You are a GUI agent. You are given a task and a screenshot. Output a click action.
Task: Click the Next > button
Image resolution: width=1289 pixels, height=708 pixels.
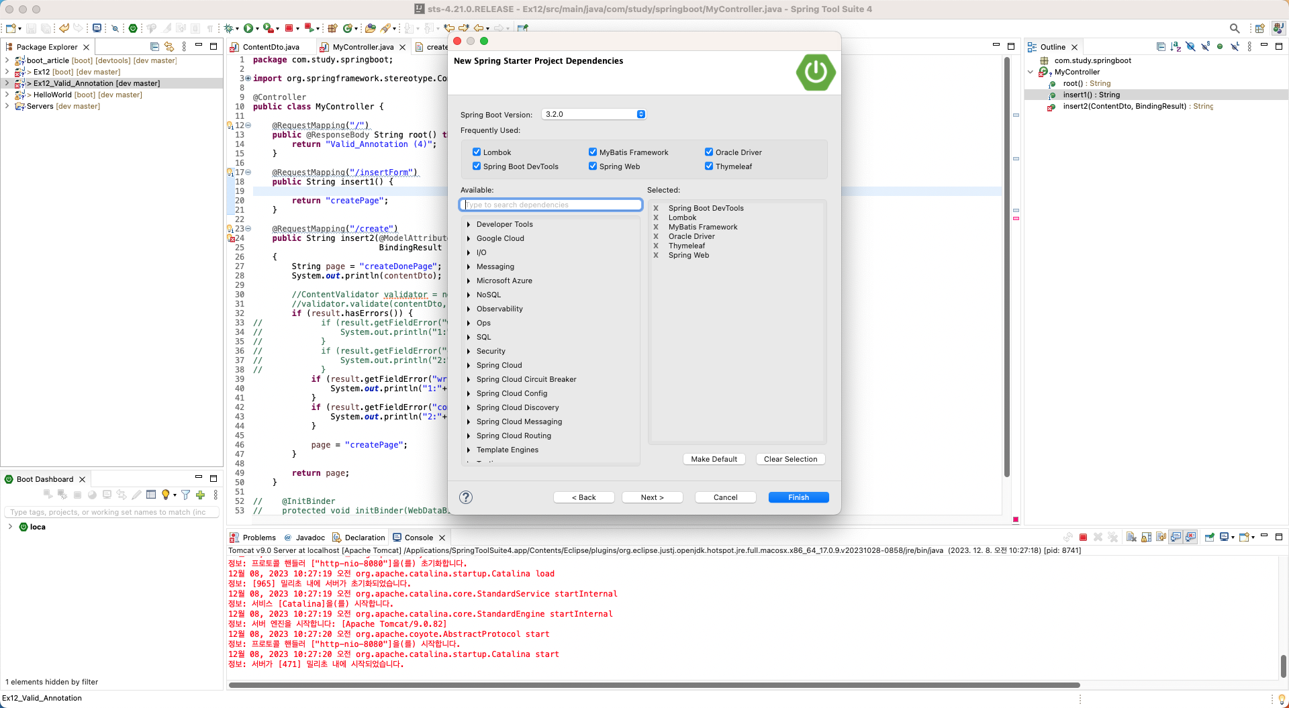click(652, 497)
